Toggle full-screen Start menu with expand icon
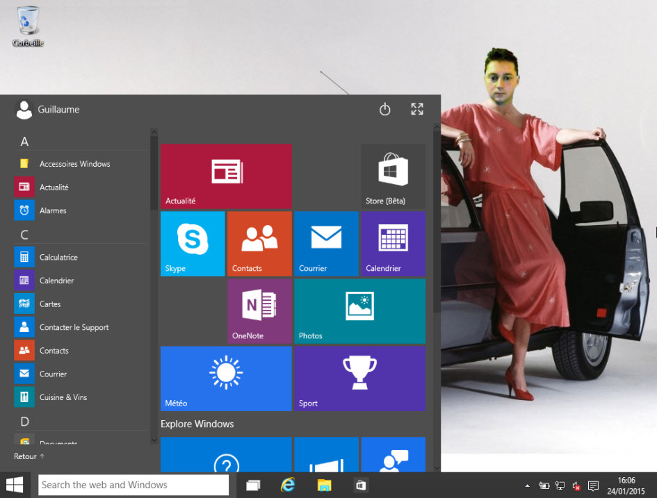This screenshot has width=657, height=498. (417, 109)
